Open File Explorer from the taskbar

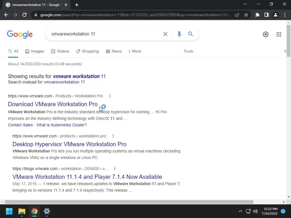point(22,211)
